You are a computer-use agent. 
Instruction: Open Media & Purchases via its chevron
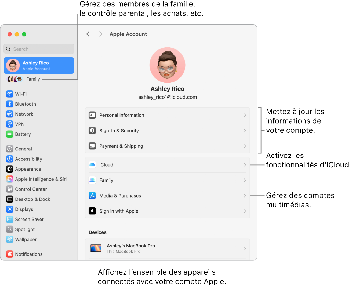pos(245,196)
